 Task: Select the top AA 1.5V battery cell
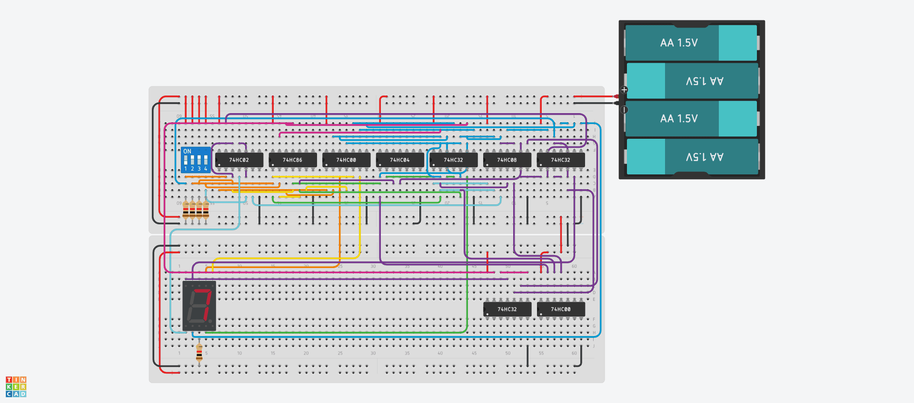tap(691, 43)
